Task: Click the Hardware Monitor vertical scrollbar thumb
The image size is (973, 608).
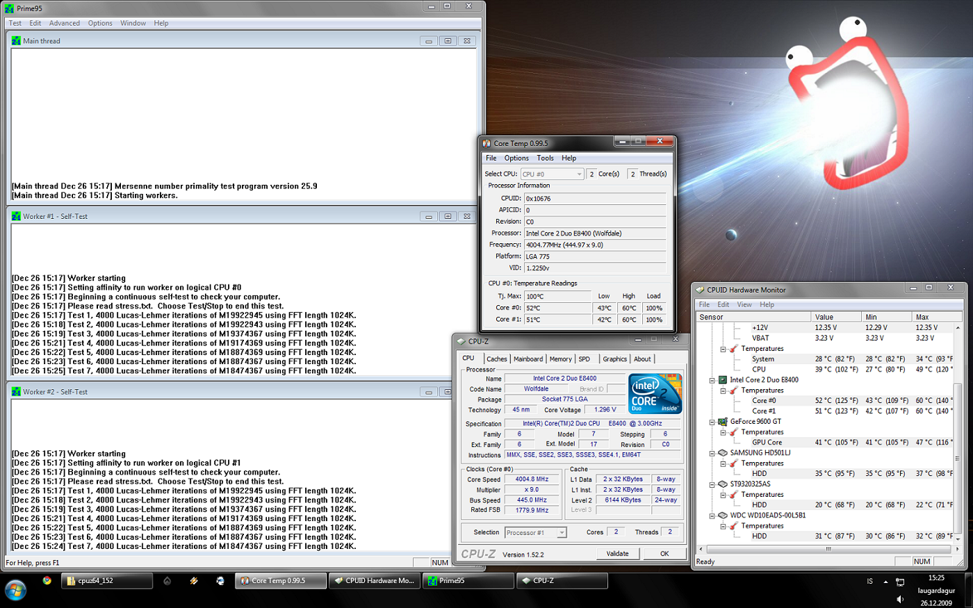Action: [958, 459]
